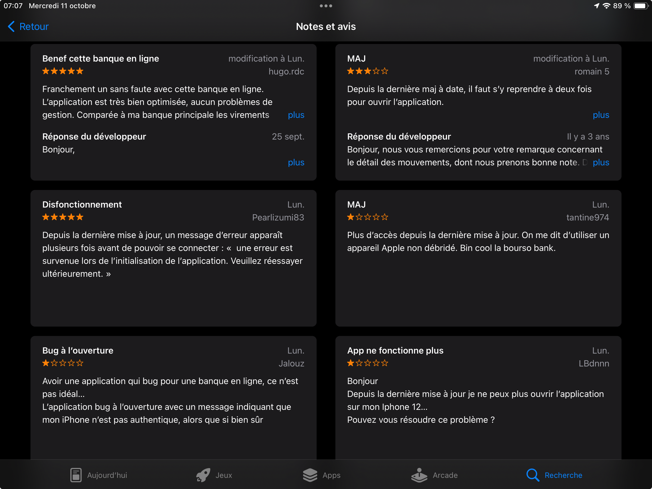Open tantine974's MAJ review
This screenshot has width=652, height=489.
[x=478, y=258]
